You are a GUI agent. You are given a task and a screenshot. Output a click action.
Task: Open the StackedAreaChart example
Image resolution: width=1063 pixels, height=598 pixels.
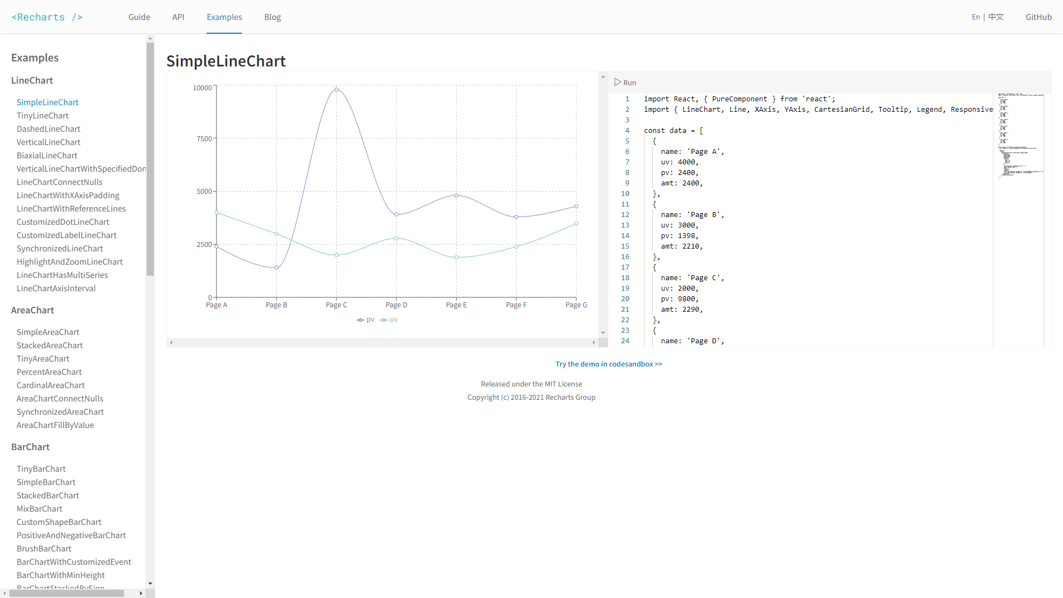pyautogui.click(x=50, y=345)
